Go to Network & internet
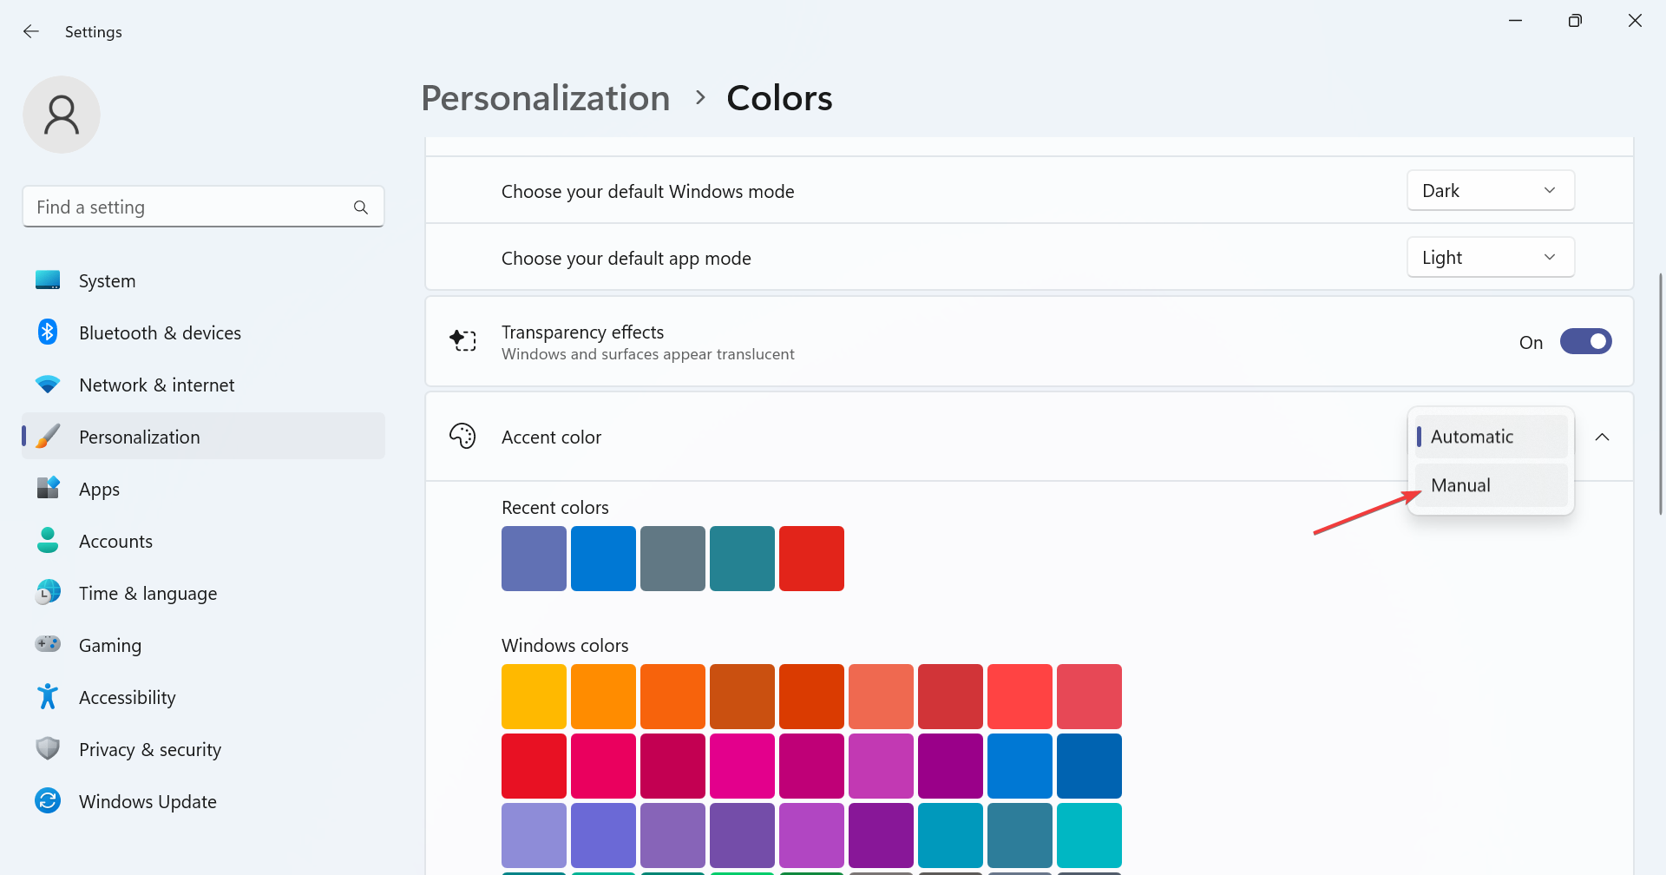This screenshot has height=875, width=1666. tap(203, 385)
